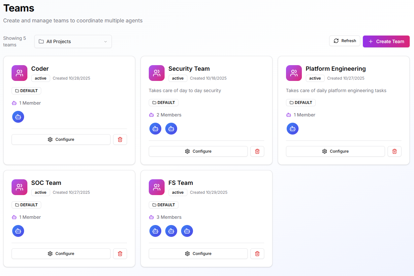Click the FS Team purple team avatar

pyautogui.click(x=157, y=187)
